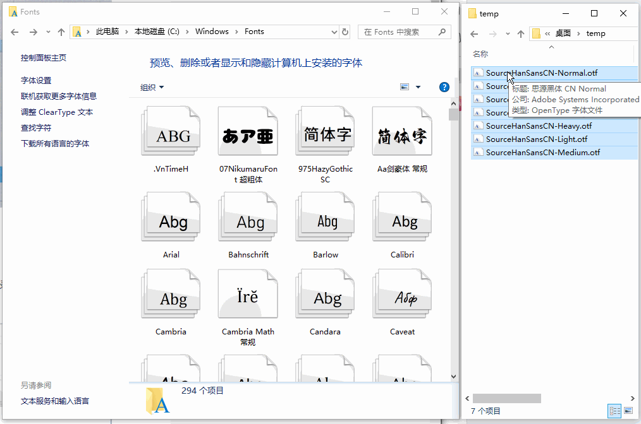The height and width of the screenshot is (424, 641).
Task: Switch temp window to large icons view
Action: click(x=628, y=411)
